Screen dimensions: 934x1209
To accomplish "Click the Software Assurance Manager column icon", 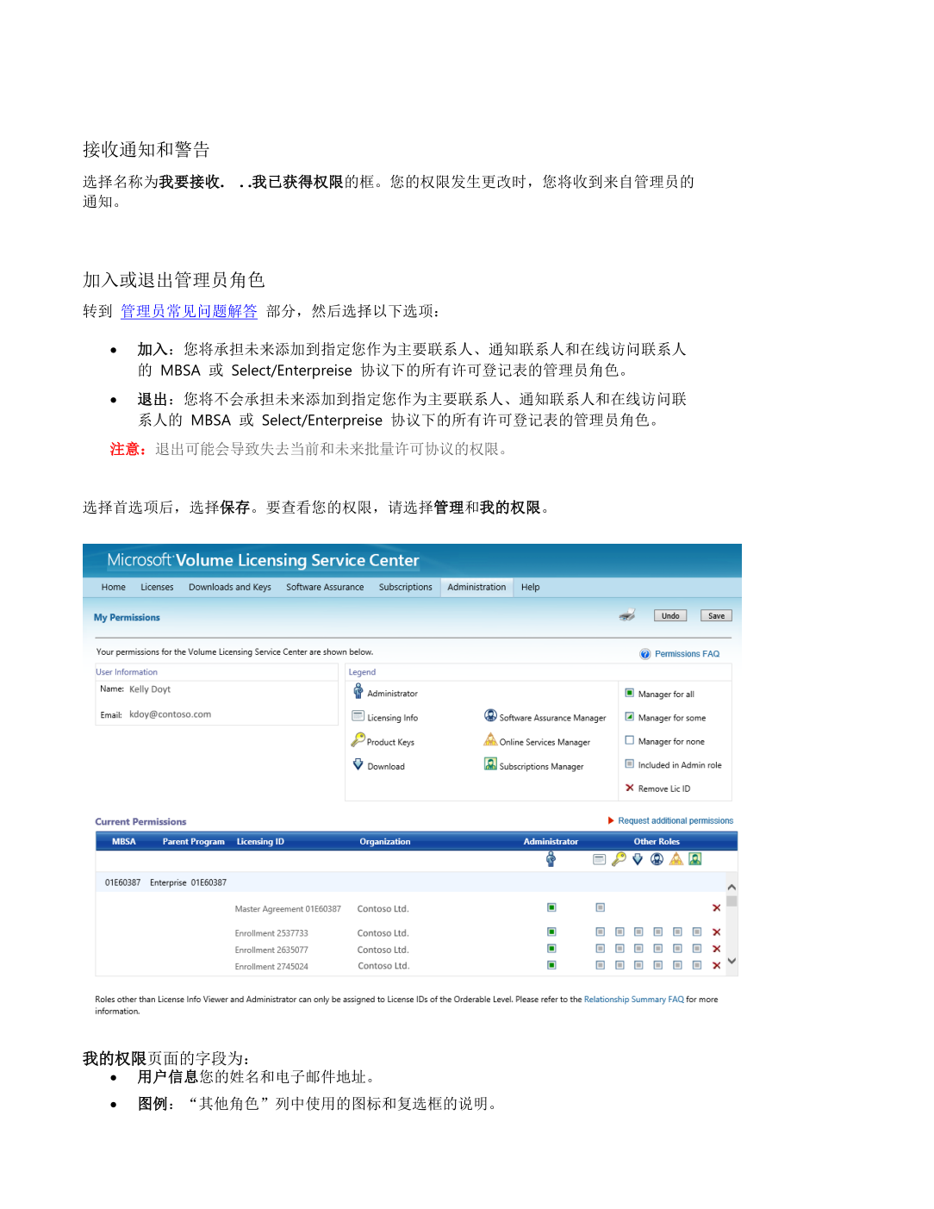I will tap(657, 859).
